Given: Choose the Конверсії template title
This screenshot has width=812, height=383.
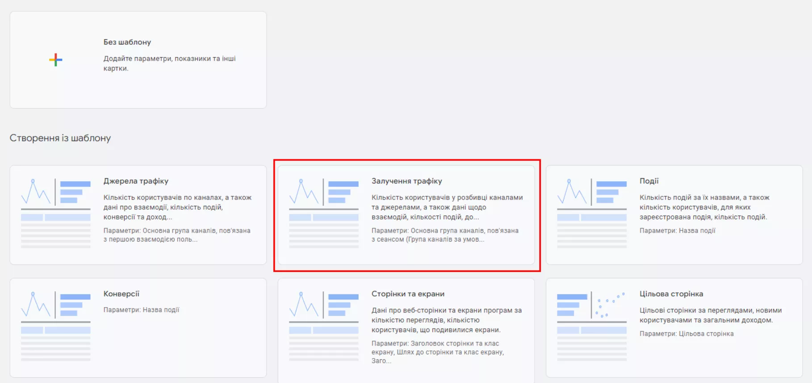Looking at the screenshot, I should click(x=121, y=294).
